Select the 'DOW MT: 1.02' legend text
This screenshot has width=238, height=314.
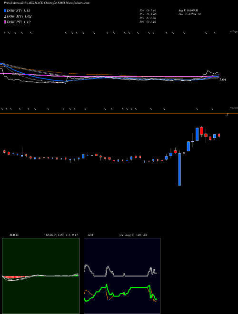point(19,17)
